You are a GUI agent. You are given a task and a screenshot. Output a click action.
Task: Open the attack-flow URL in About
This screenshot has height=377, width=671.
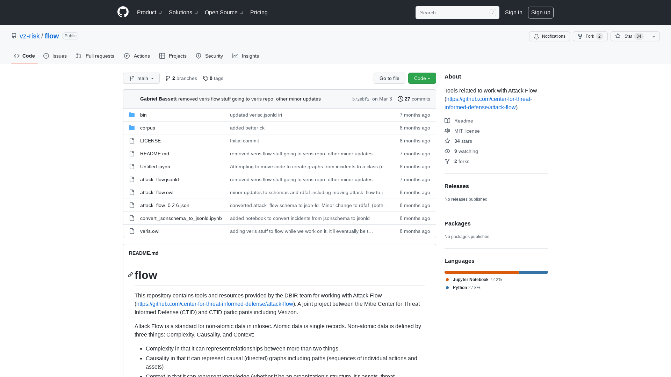[488, 103]
